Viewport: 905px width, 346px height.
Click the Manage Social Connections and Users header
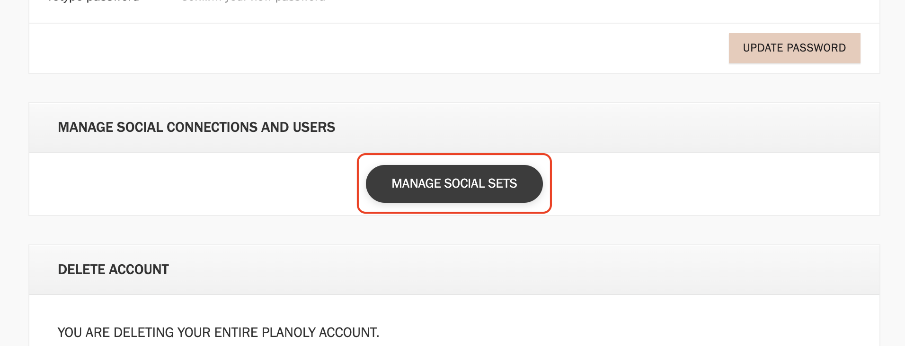(196, 127)
